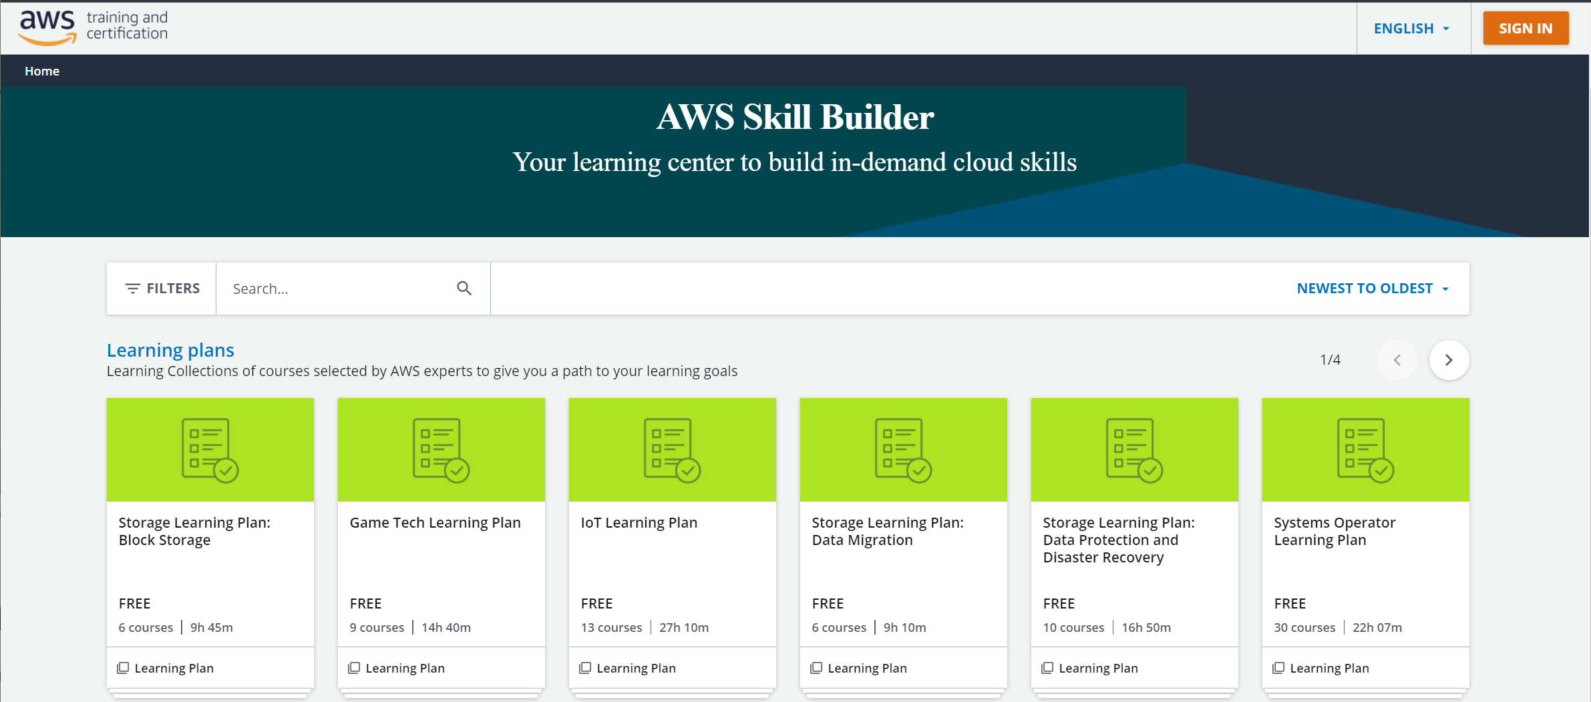The width and height of the screenshot is (1591, 702).
Task: Open the NEWEST TO OLDEST sort dropdown
Action: (x=1373, y=289)
